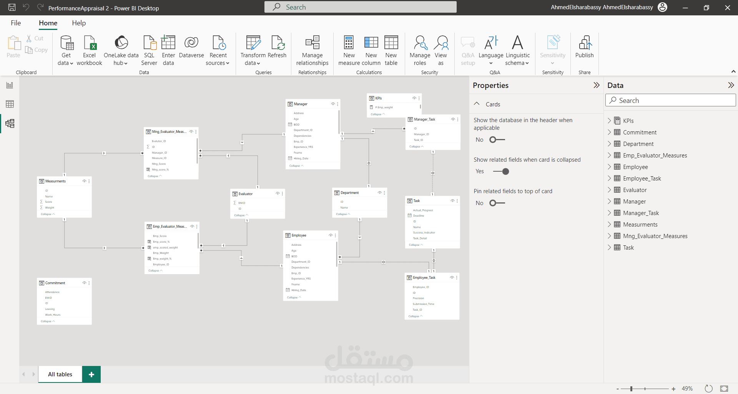The image size is (738, 394).
Task: Reset the model view layout
Action: pos(709,389)
